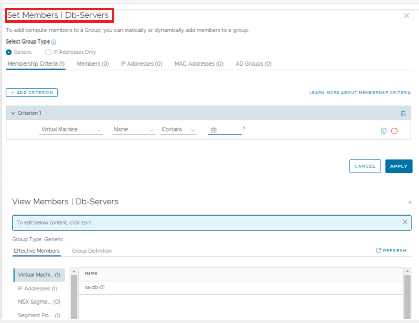Click the plus icon to add condition
419x323 pixels.
pos(384,131)
